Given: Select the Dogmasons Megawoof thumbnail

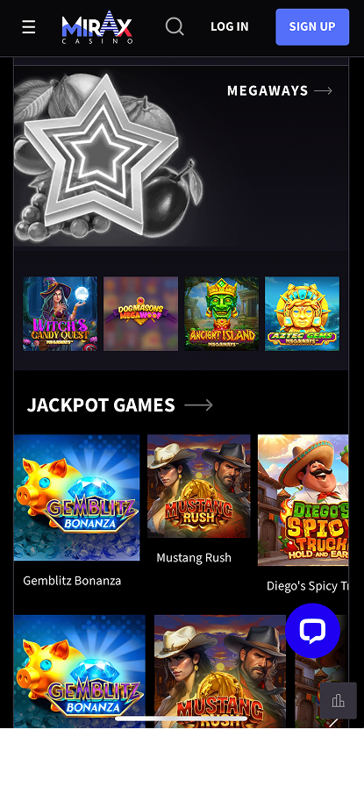Looking at the screenshot, I should (x=140, y=313).
